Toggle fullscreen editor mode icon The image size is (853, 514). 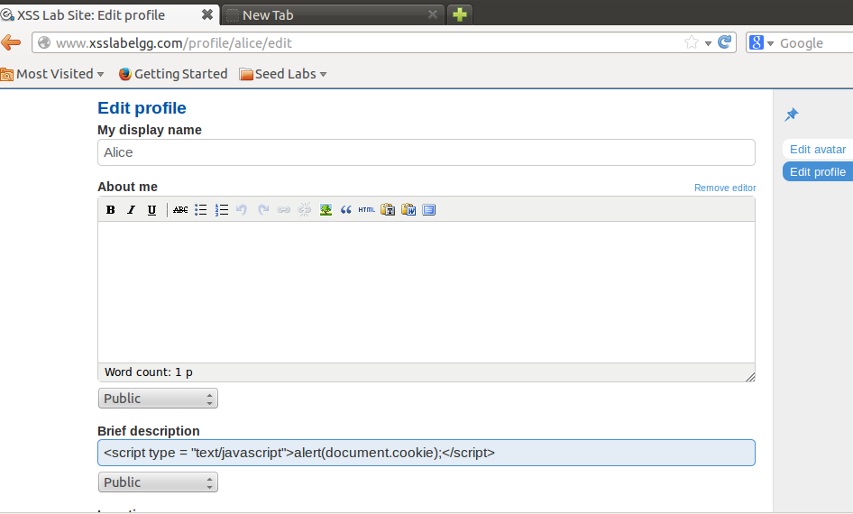click(x=428, y=210)
